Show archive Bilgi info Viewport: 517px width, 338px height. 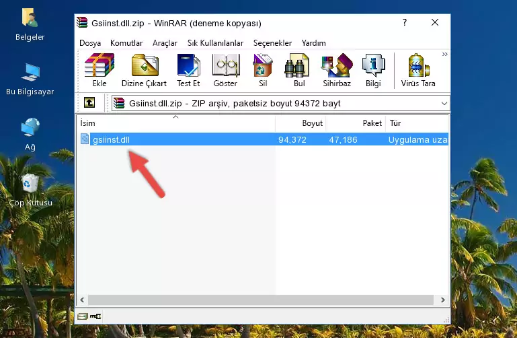pos(373,70)
